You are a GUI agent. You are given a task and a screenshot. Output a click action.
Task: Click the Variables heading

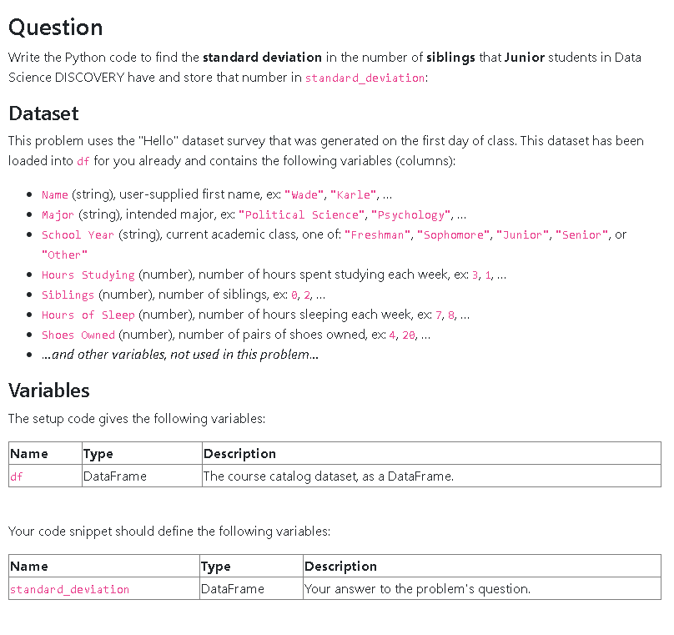pos(49,391)
